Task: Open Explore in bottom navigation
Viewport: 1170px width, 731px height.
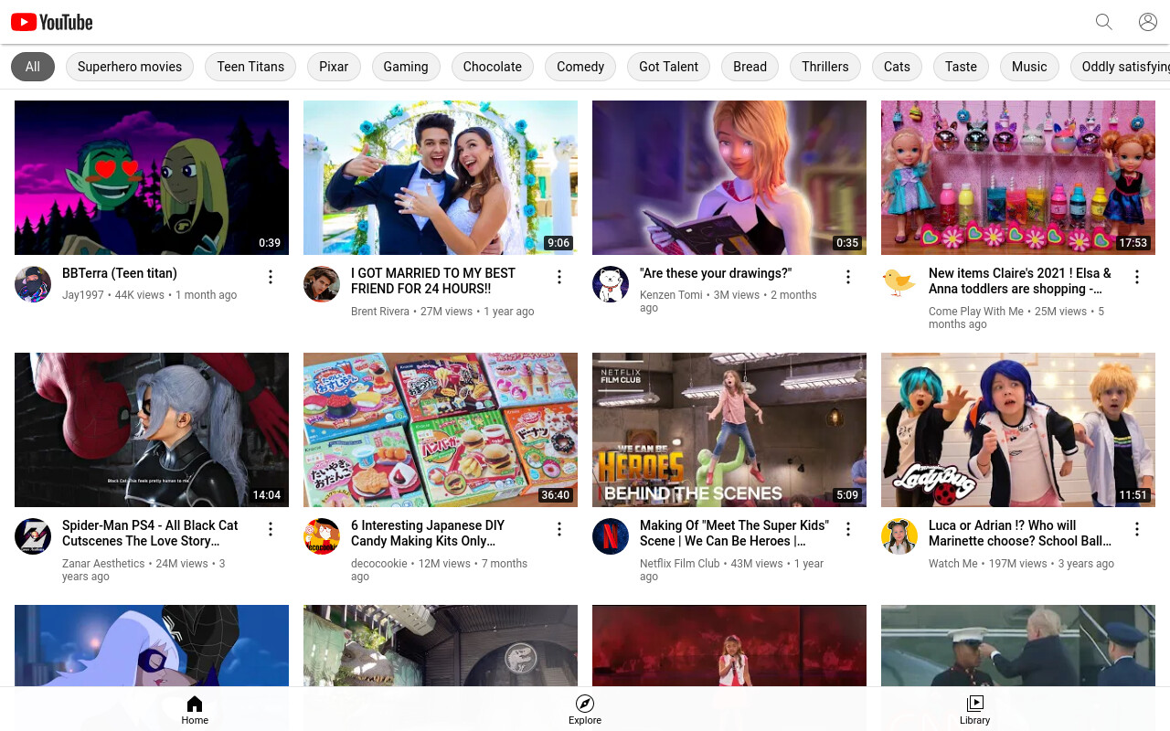Action: pyautogui.click(x=585, y=710)
